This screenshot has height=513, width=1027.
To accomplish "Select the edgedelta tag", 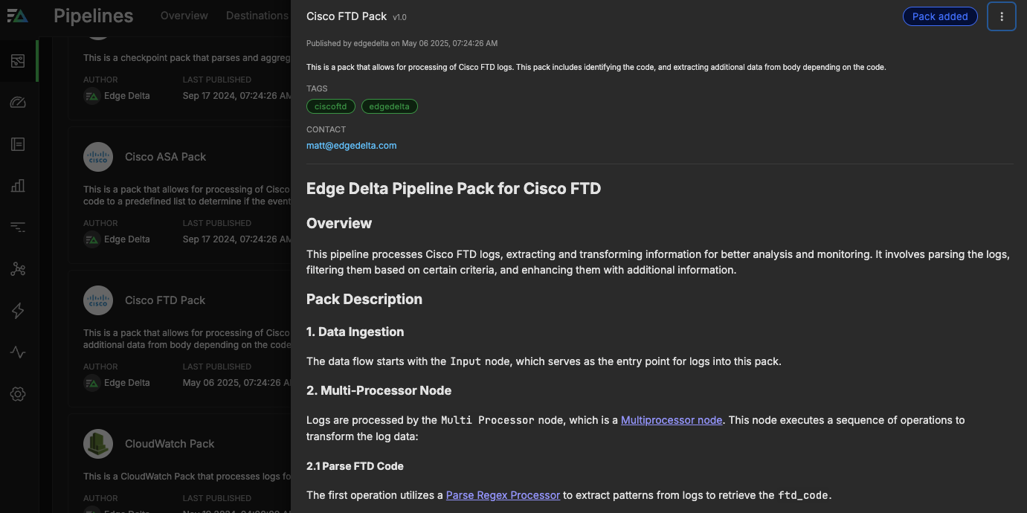I will pyautogui.click(x=390, y=106).
